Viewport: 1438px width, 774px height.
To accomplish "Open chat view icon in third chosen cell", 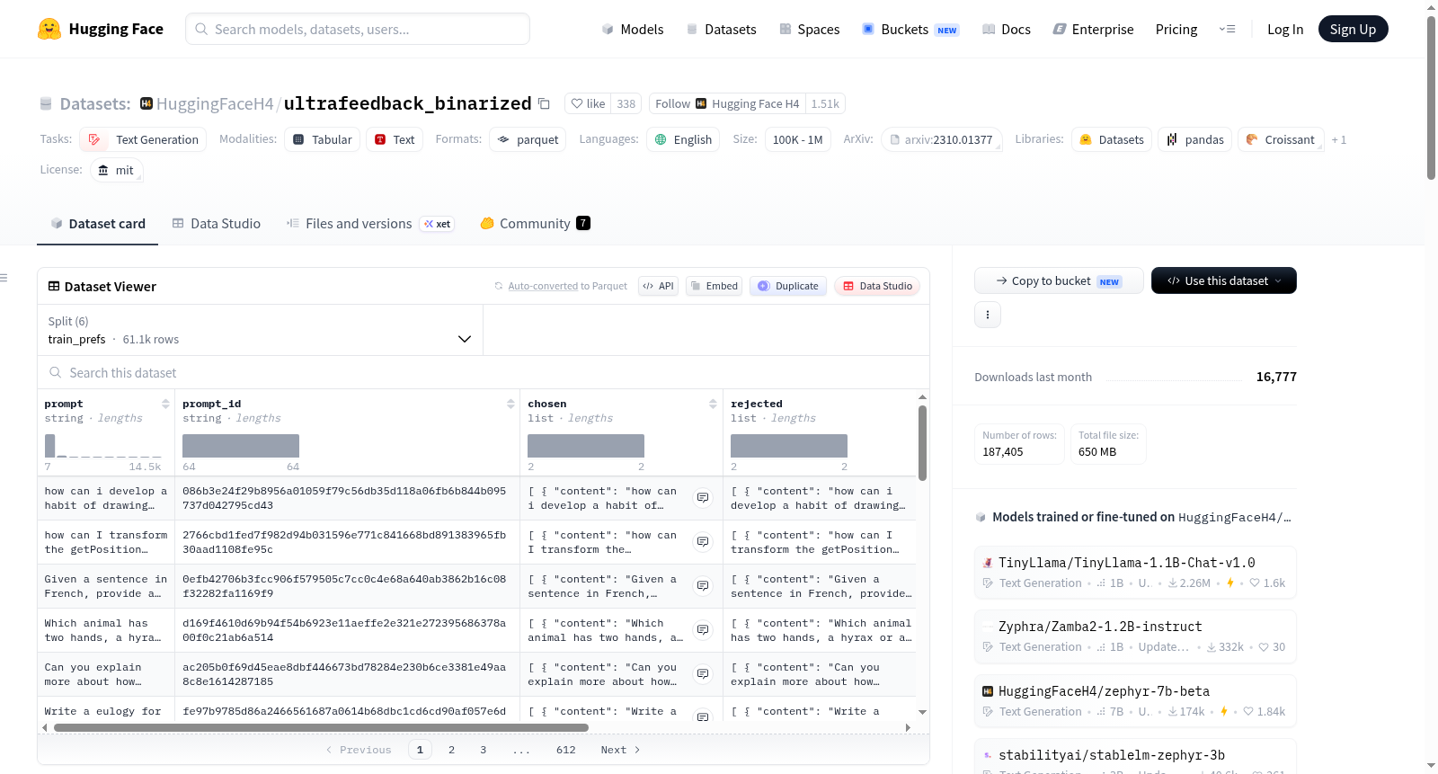I will coord(703,586).
